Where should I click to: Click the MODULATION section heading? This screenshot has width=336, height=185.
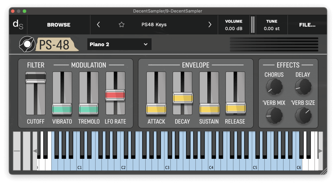pos(89,65)
